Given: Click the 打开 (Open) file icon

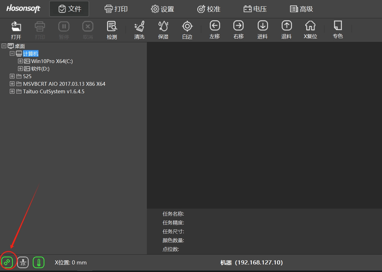Looking at the screenshot, I should click(16, 27).
